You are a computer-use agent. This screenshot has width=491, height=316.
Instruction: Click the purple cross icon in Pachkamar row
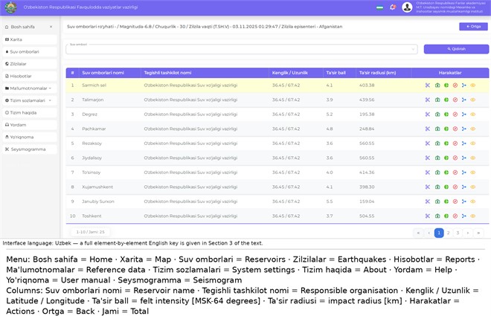tap(428, 129)
